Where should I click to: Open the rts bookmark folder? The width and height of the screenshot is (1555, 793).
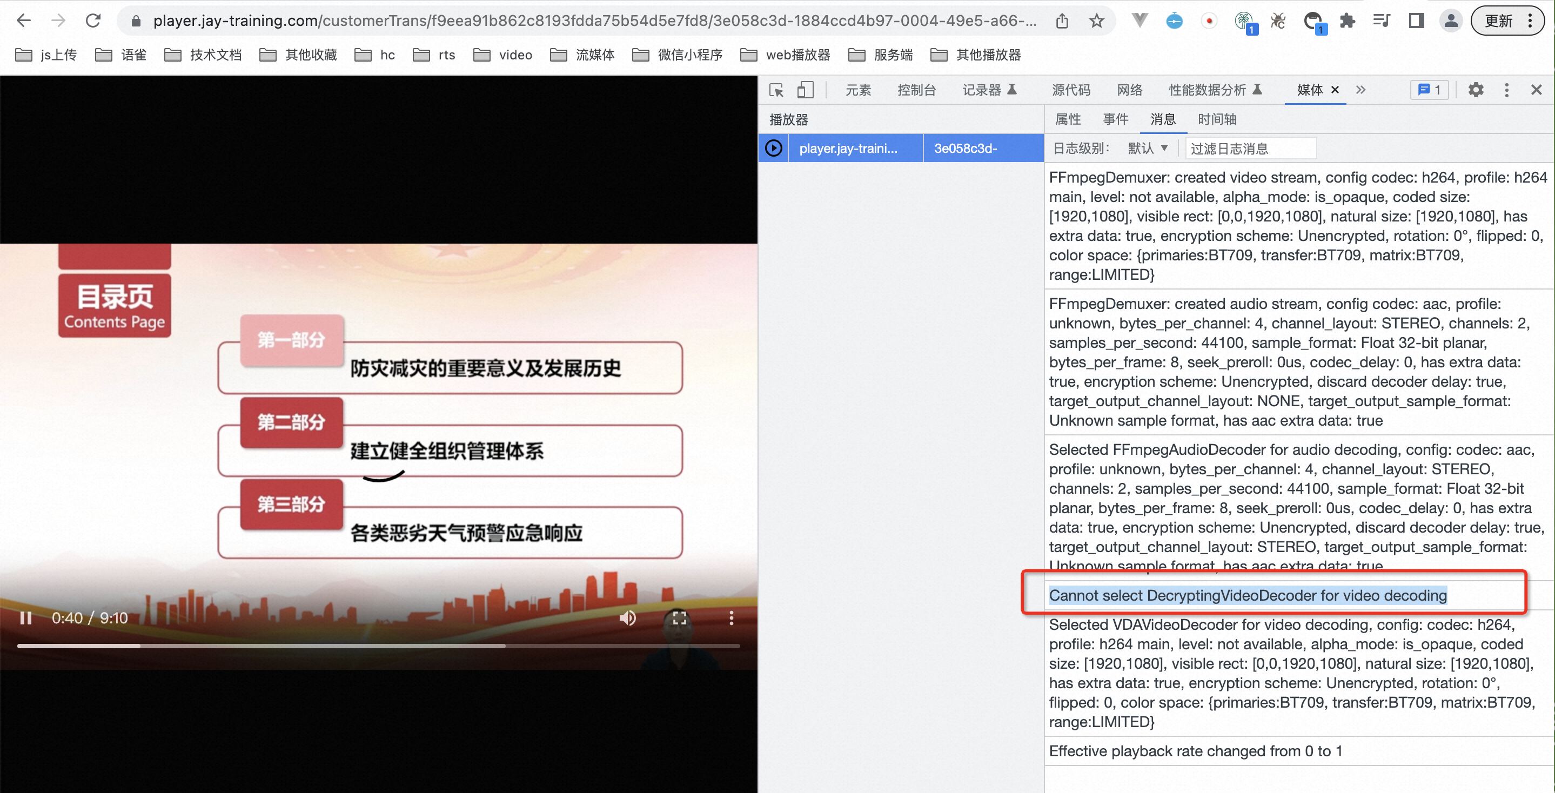[434, 55]
